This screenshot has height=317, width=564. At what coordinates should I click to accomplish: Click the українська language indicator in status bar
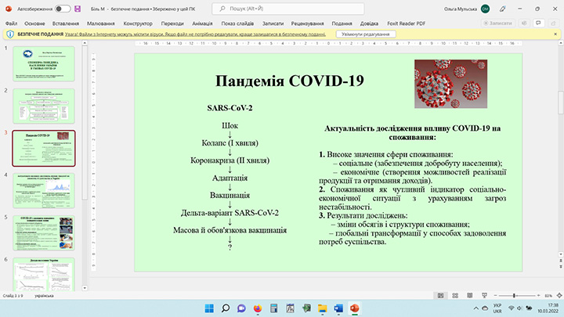[x=44, y=295]
